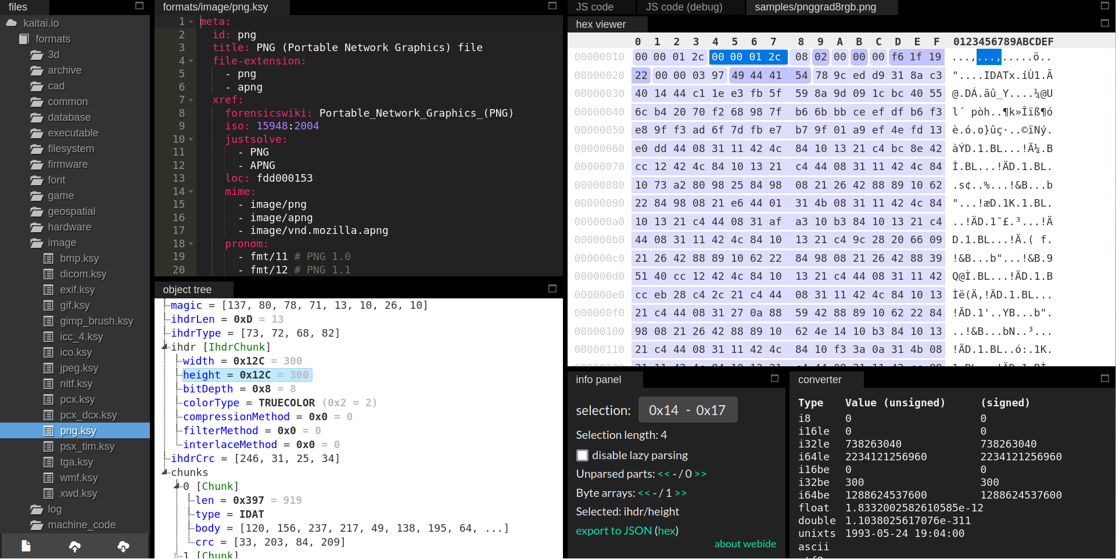Image resolution: width=1116 pixels, height=559 pixels.
Task: Maximize the hex viewer panel
Action: 1105,23
